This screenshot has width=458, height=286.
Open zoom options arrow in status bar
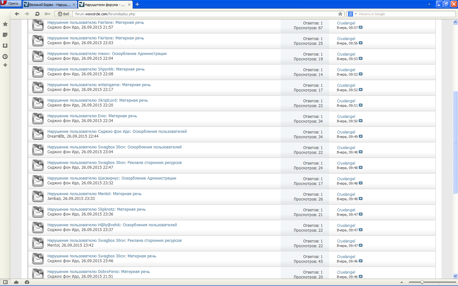401,282
